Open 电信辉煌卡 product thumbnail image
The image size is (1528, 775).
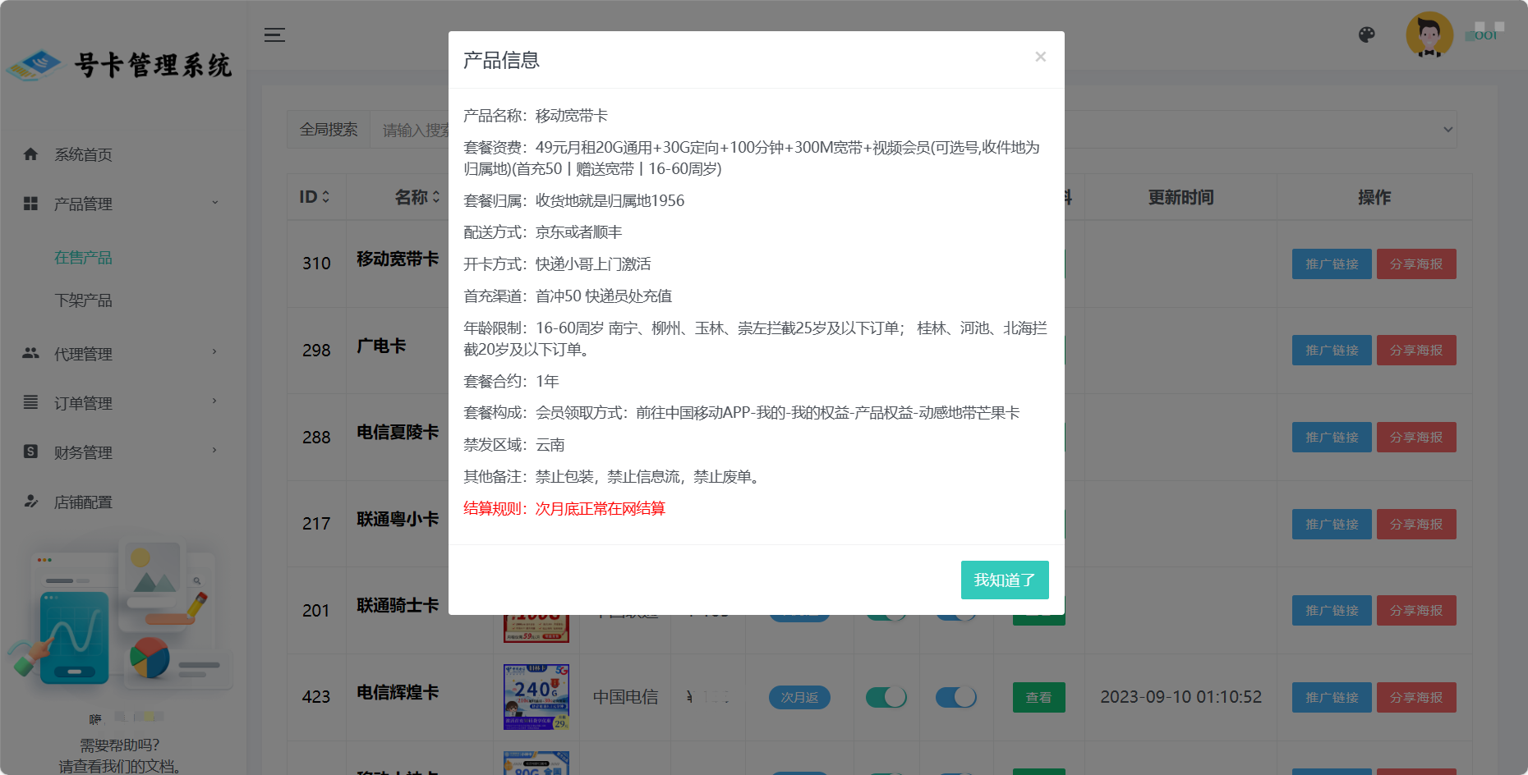click(536, 697)
